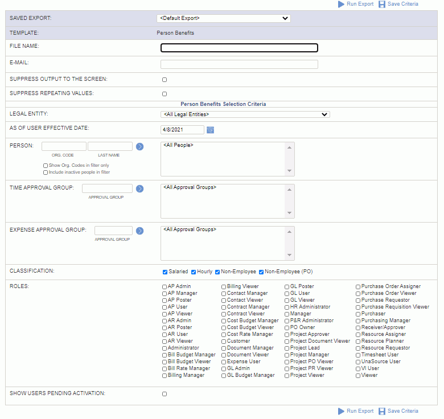Image resolution: width=444 pixels, height=419 pixels.
Task: Click scroll-up arrow in Time Approval Group list
Action: coord(289,190)
